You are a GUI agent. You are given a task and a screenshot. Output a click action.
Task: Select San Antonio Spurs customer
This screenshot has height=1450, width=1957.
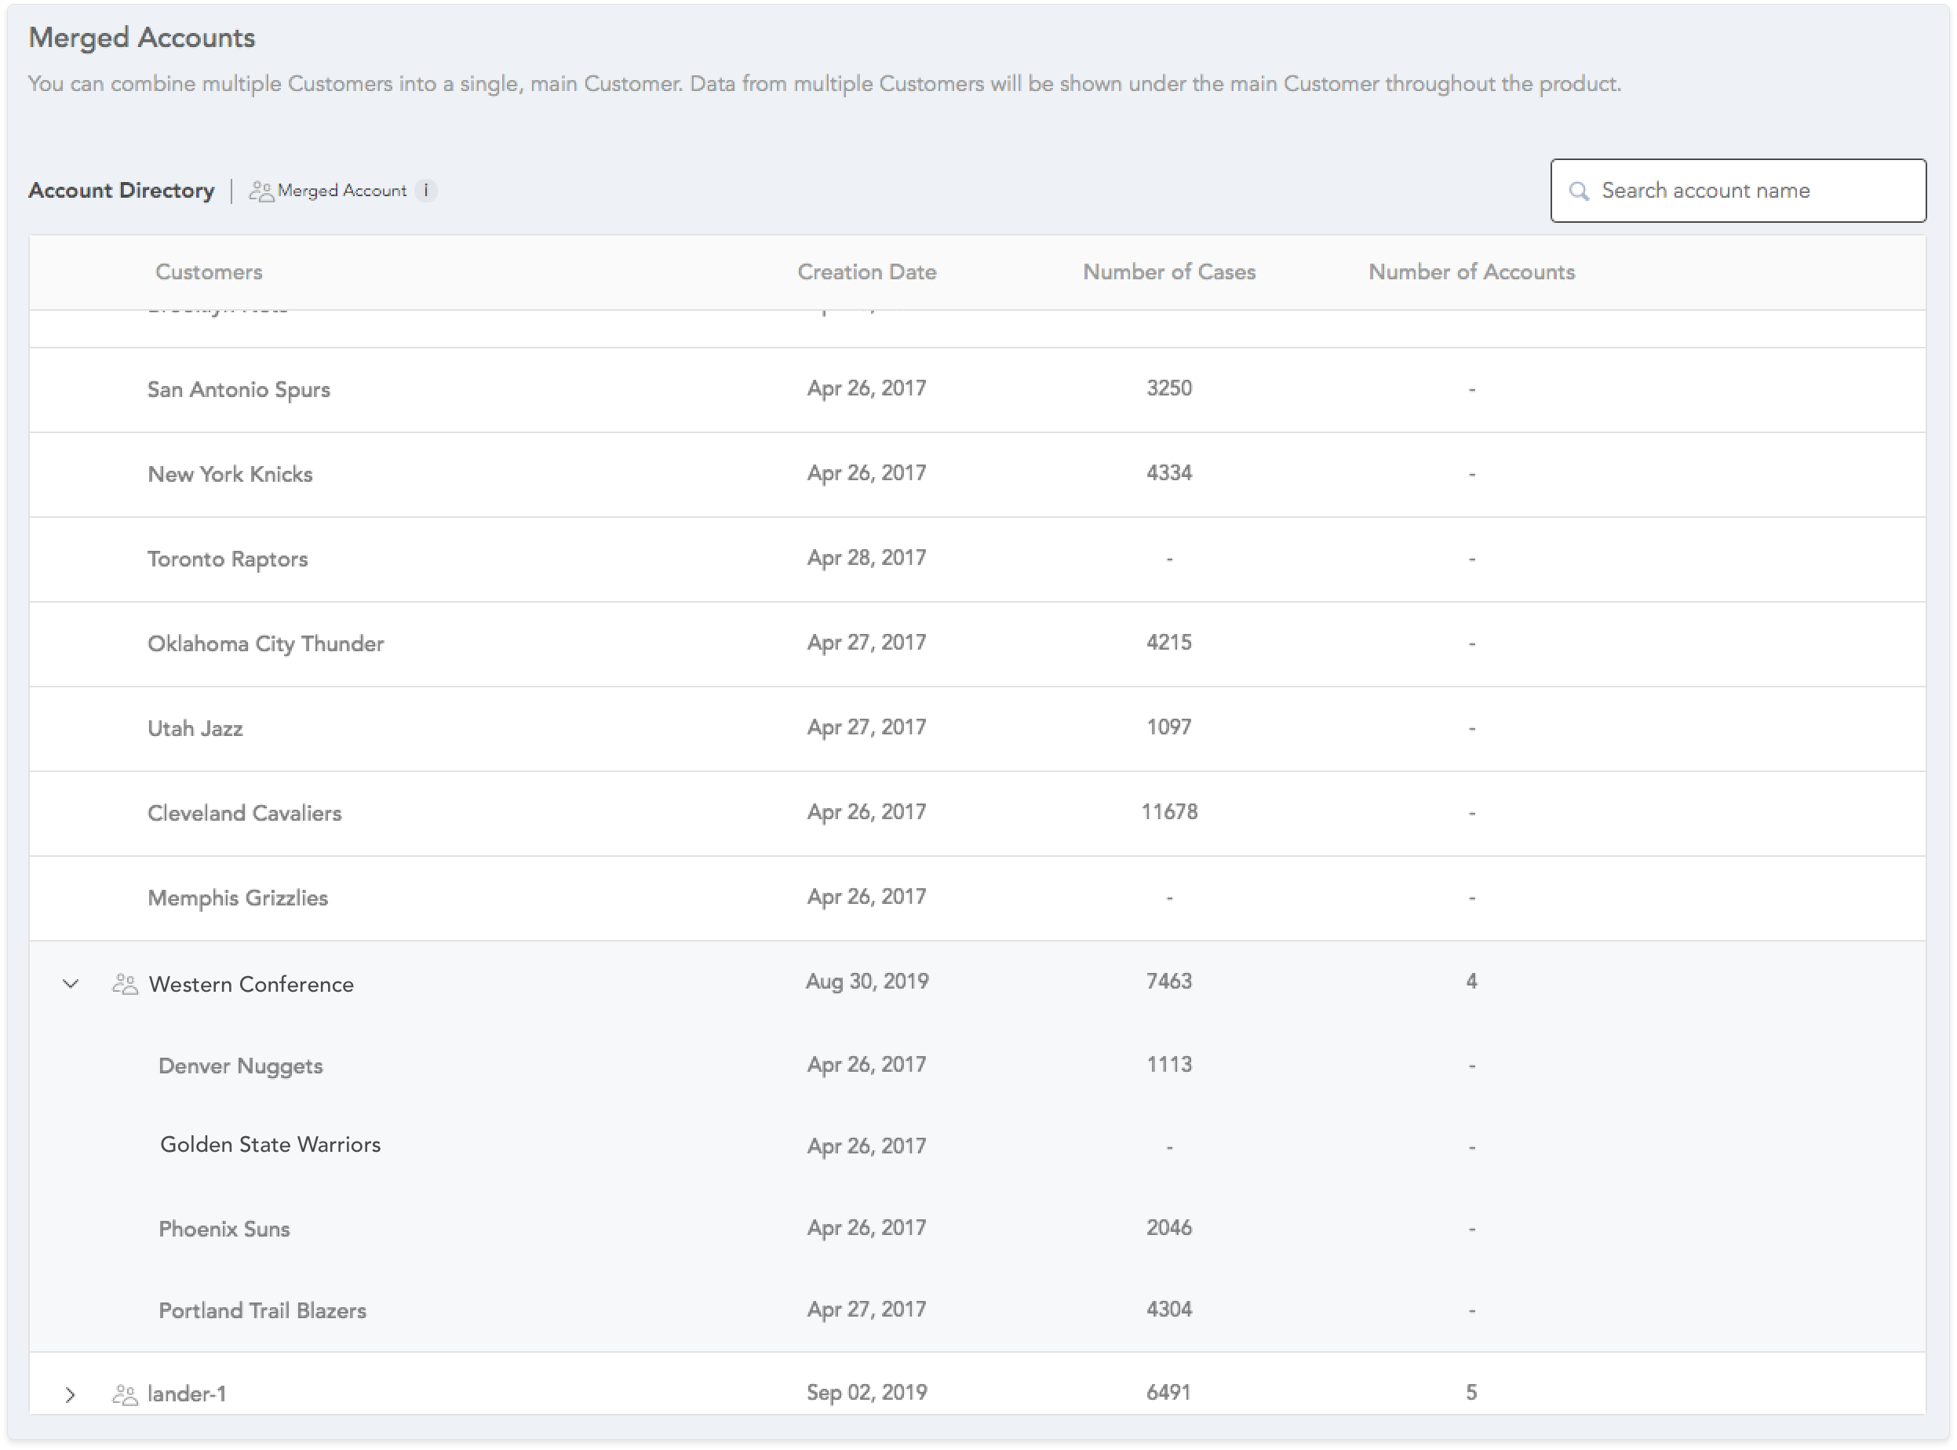[x=239, y=390]
